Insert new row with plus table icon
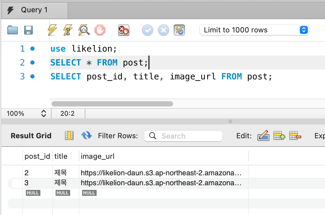 tap(279, 136)
